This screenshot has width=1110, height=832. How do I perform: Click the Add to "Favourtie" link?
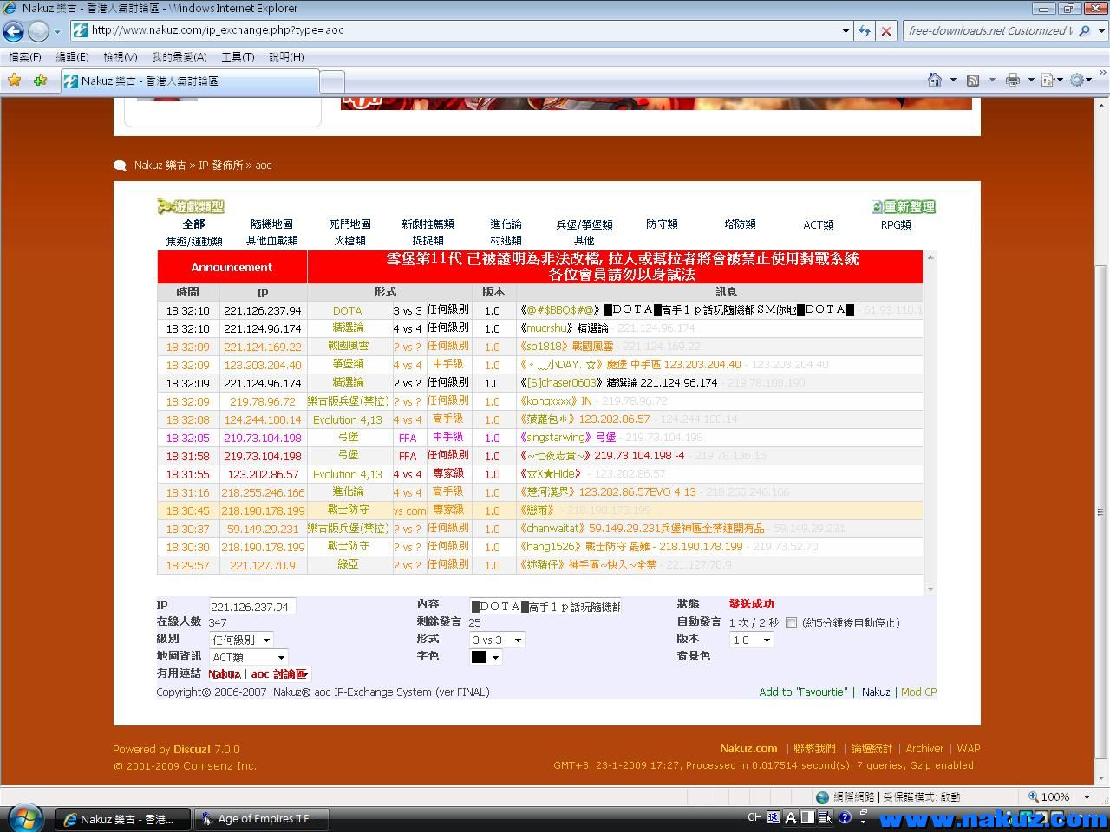(x=803, y=692)
